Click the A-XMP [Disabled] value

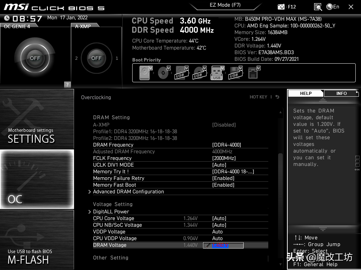point(224,125)
